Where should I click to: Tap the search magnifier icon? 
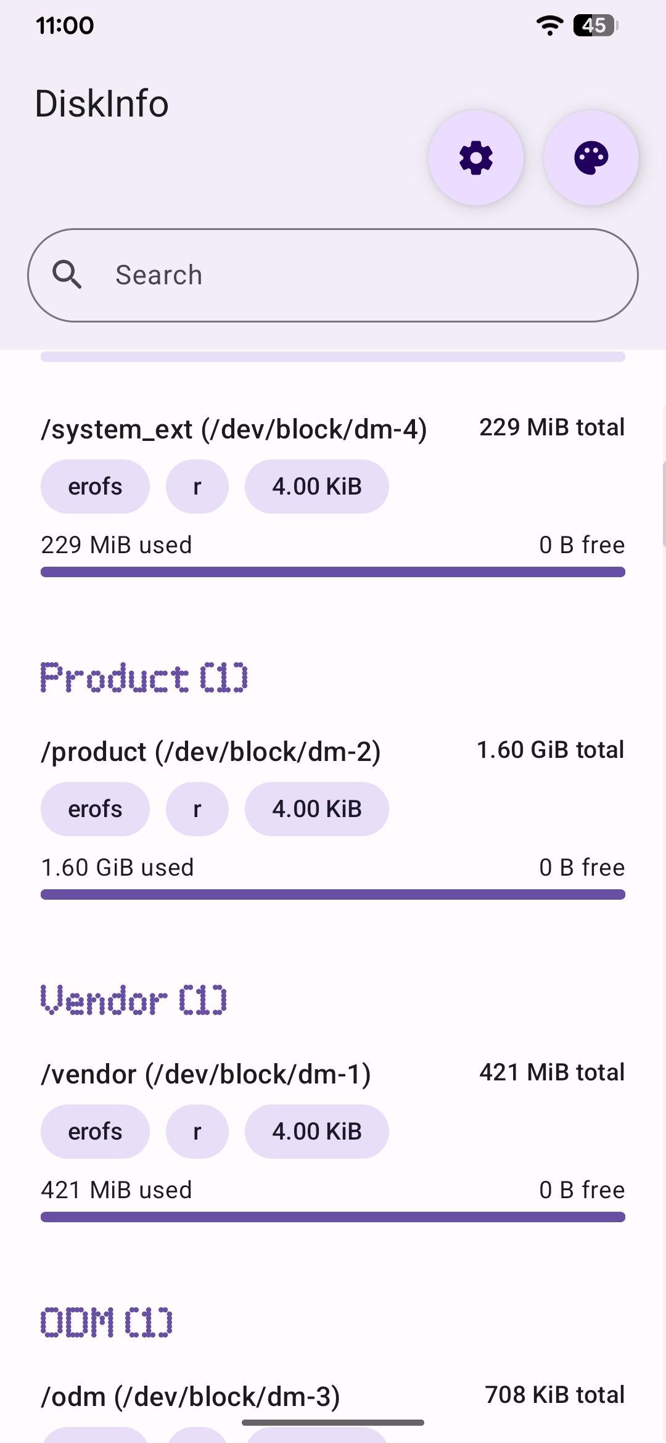pyautogui.click(x=67, y=275)
